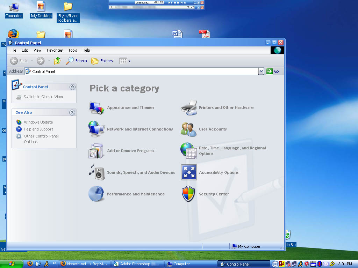
Task: Collapse the See Also side pane section
Action: [72, 112]
